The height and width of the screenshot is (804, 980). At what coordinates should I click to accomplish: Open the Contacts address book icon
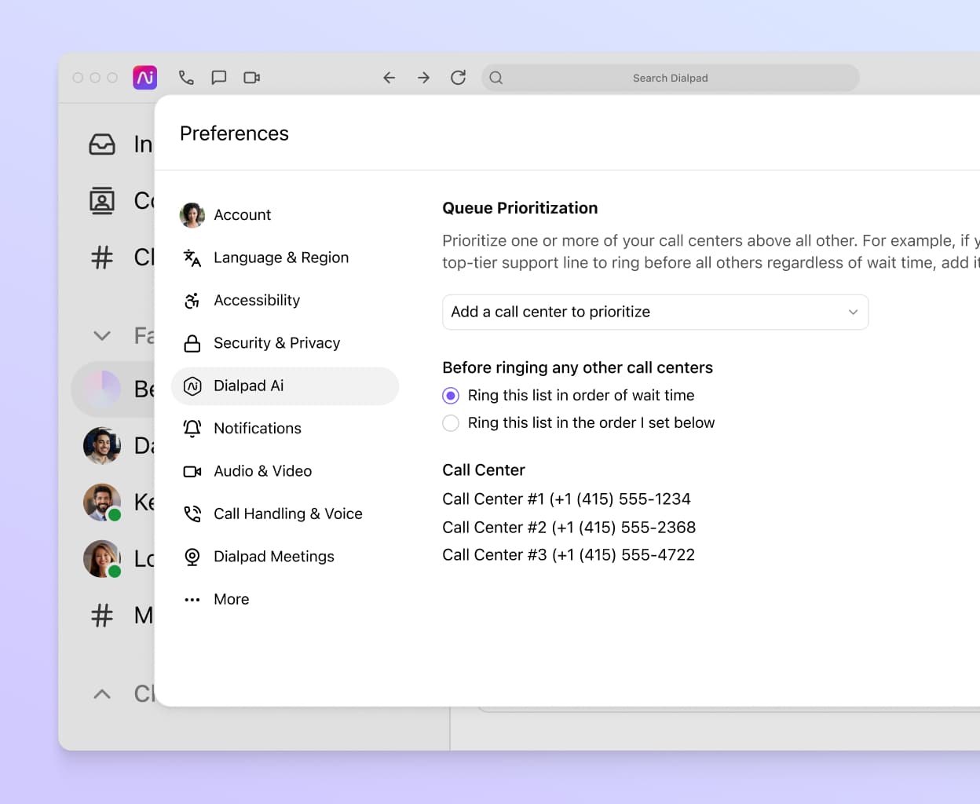(x=102, y=200)
